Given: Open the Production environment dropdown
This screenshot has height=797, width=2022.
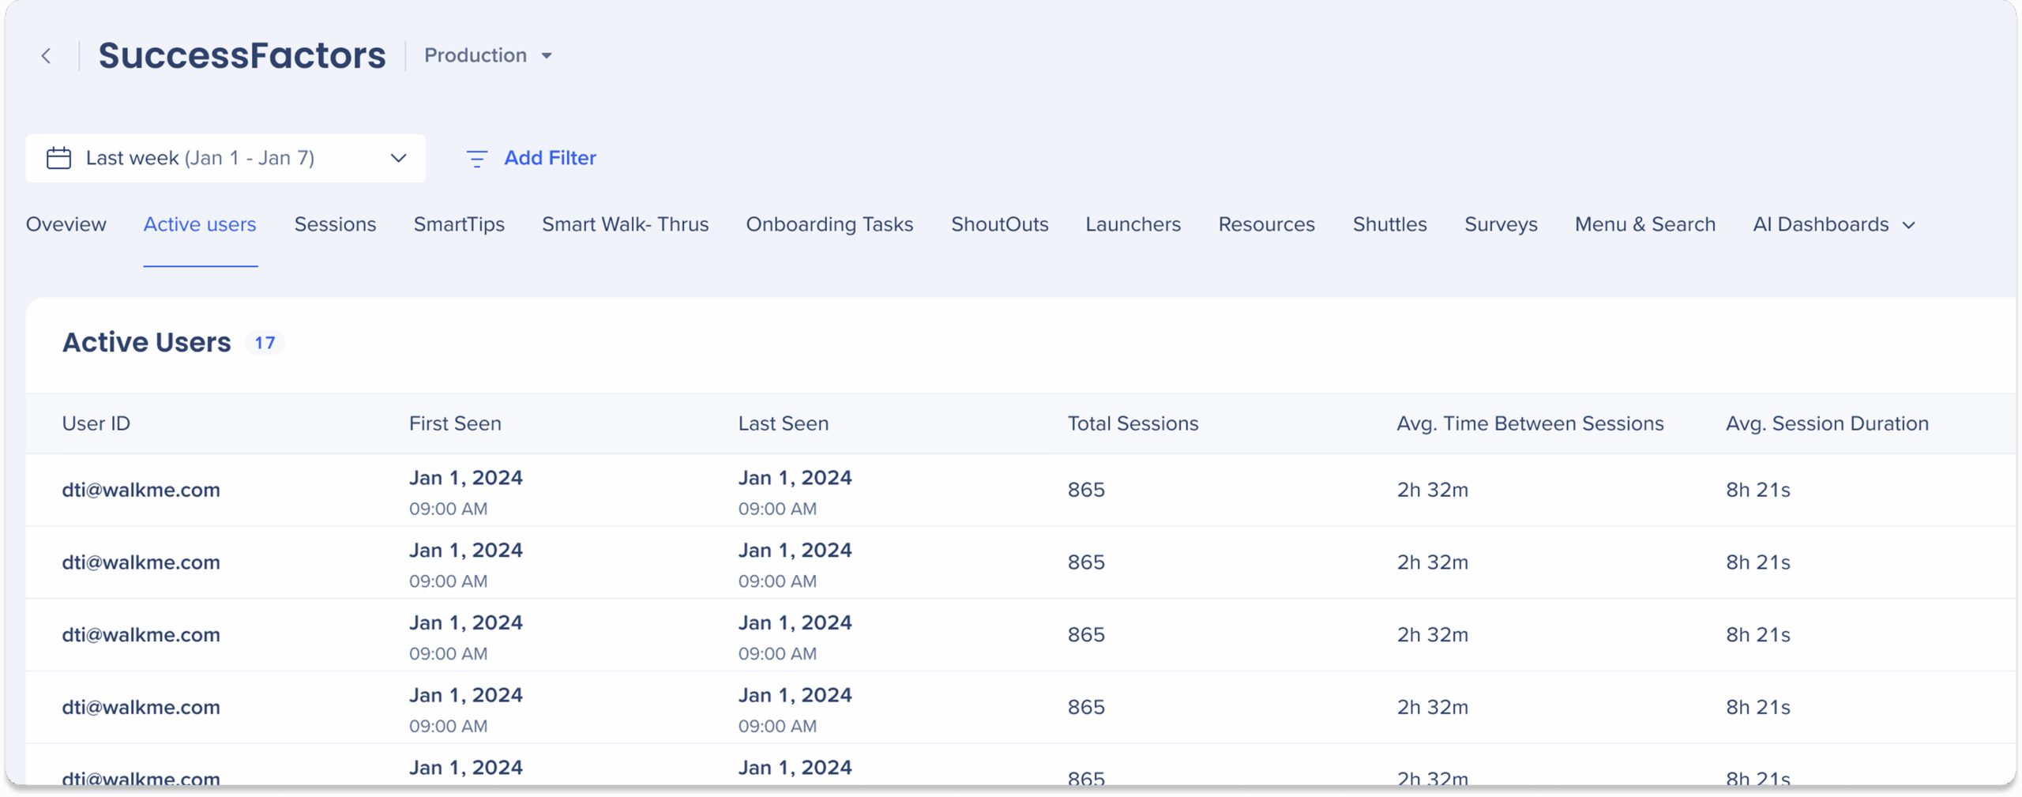Looking at the screenshot, I should [488, 55].
